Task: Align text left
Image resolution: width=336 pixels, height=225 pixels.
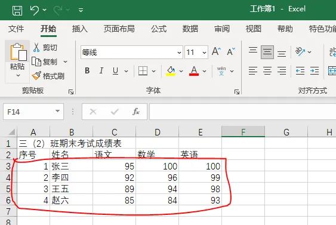Action: 253,70
